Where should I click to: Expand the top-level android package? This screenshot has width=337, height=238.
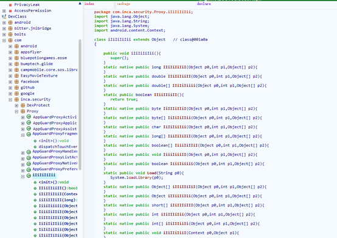pyautogui.click(x=4, y=23)
